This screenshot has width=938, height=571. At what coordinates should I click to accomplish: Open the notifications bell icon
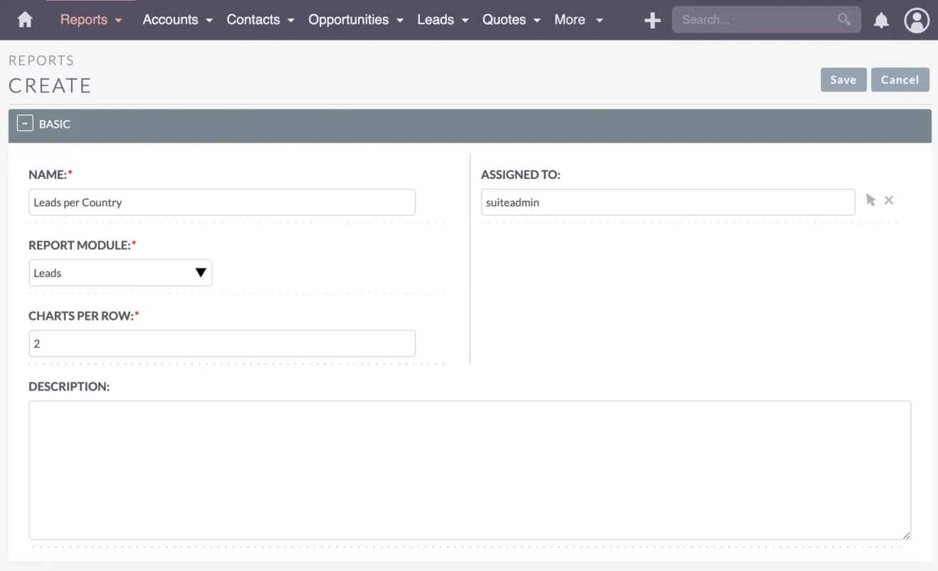point(881,20)
